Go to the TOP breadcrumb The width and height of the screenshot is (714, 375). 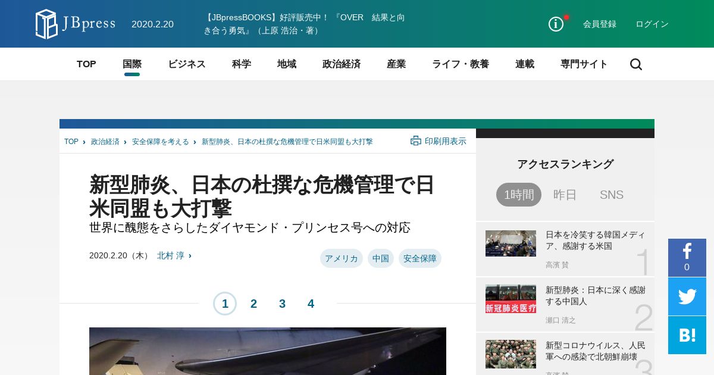coord(71,142)
